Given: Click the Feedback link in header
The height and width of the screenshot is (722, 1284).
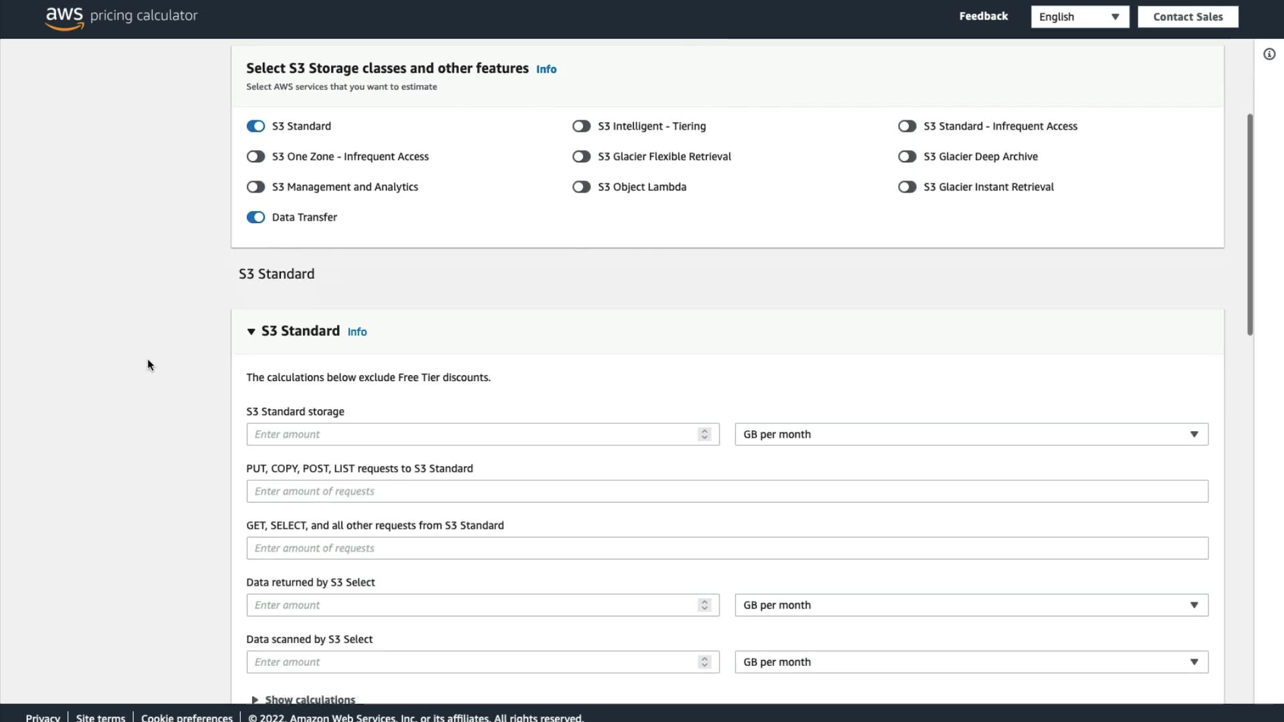Looking at the screenshot, I should tap(983, 16).
